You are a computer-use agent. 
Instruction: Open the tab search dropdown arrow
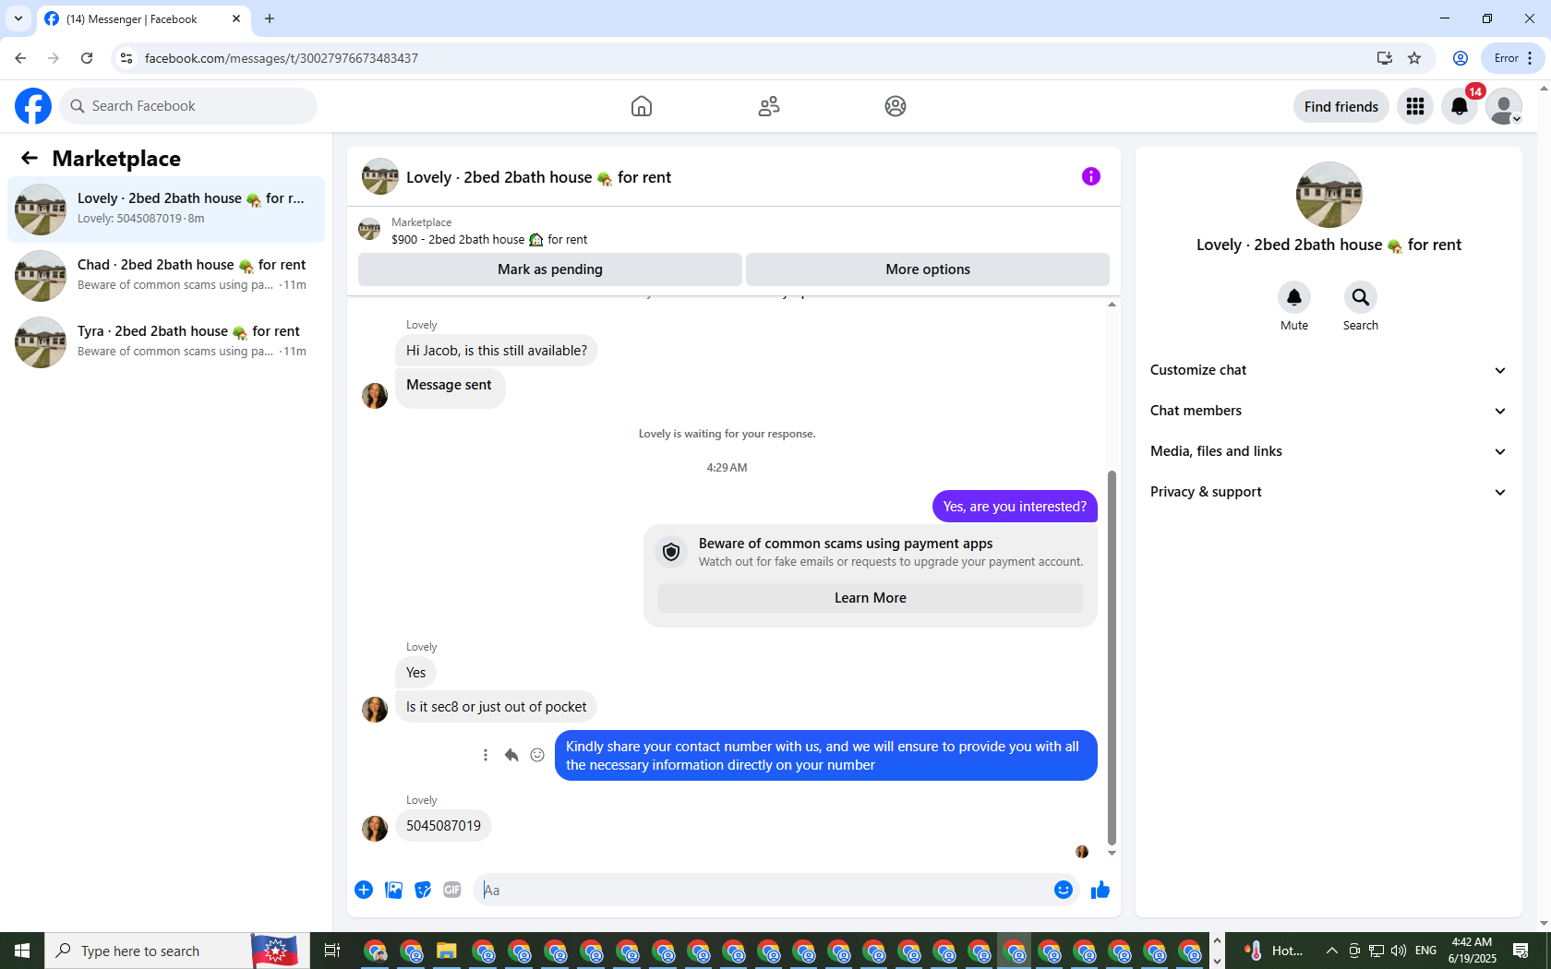pyautogui.click(x=18, y=18)
